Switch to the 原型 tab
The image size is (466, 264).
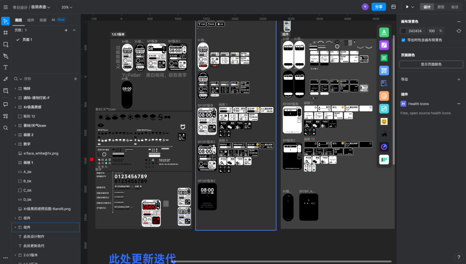click(441, 7)
